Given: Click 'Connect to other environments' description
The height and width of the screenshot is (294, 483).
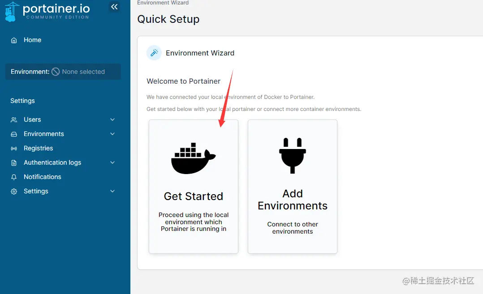Looking at the screenshot, I should (x=293, y=228).
